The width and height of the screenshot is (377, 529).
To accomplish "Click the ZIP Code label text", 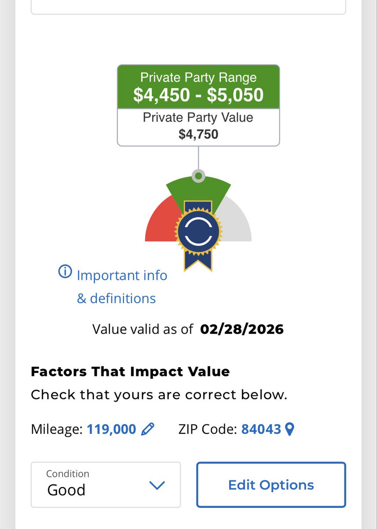I will tap(208, 429).
